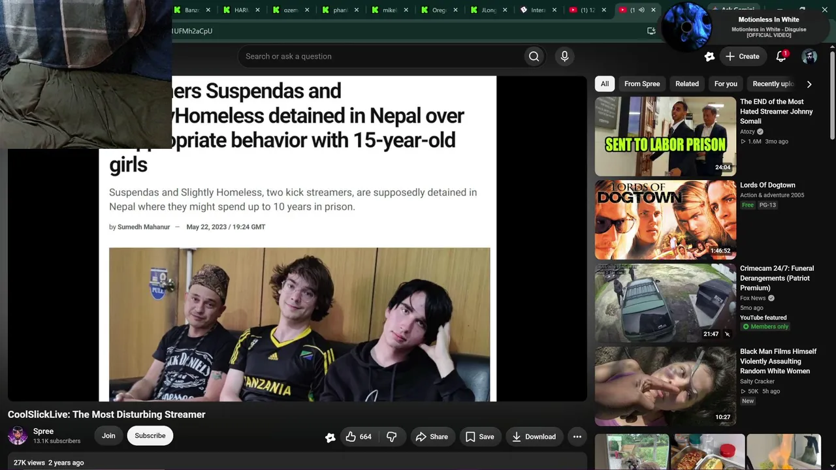Click the Members only badge

pos(765,326)
